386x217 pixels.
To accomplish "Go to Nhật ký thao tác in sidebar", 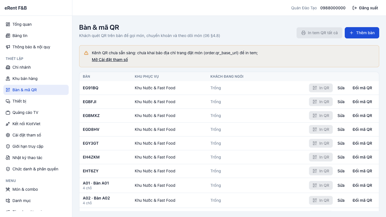I will [x=36, y=158].
